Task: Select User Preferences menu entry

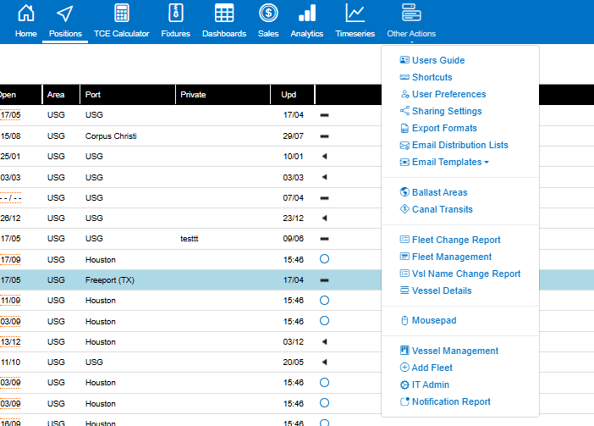Action: [x=448, y=94]
